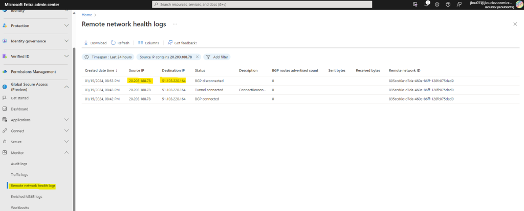Click the Download arrow icon
Viewport: 524px width, 211px height.
[x=86, y=43]
